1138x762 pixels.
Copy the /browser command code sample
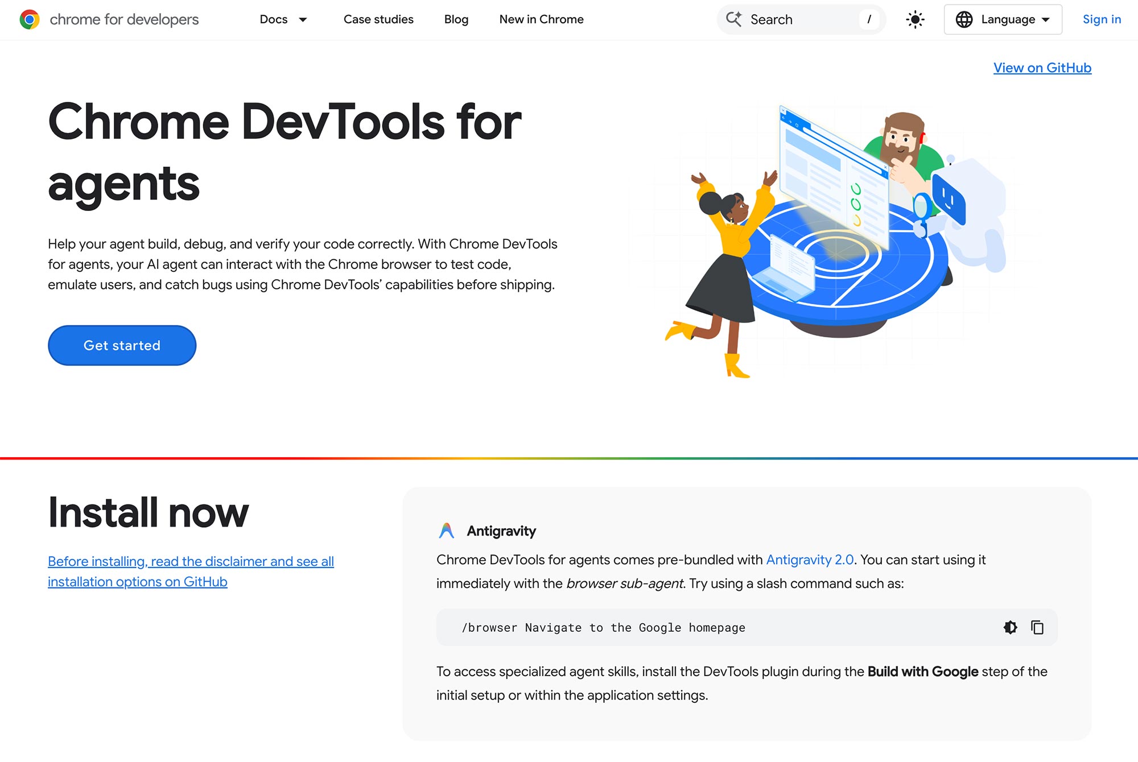pyautogui.click(x=1037, y=627)
